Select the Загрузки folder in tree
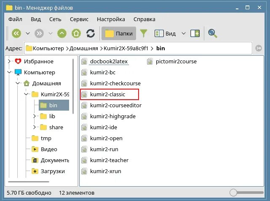The height and width of the screenshot is (201, 270). point(53,171)
